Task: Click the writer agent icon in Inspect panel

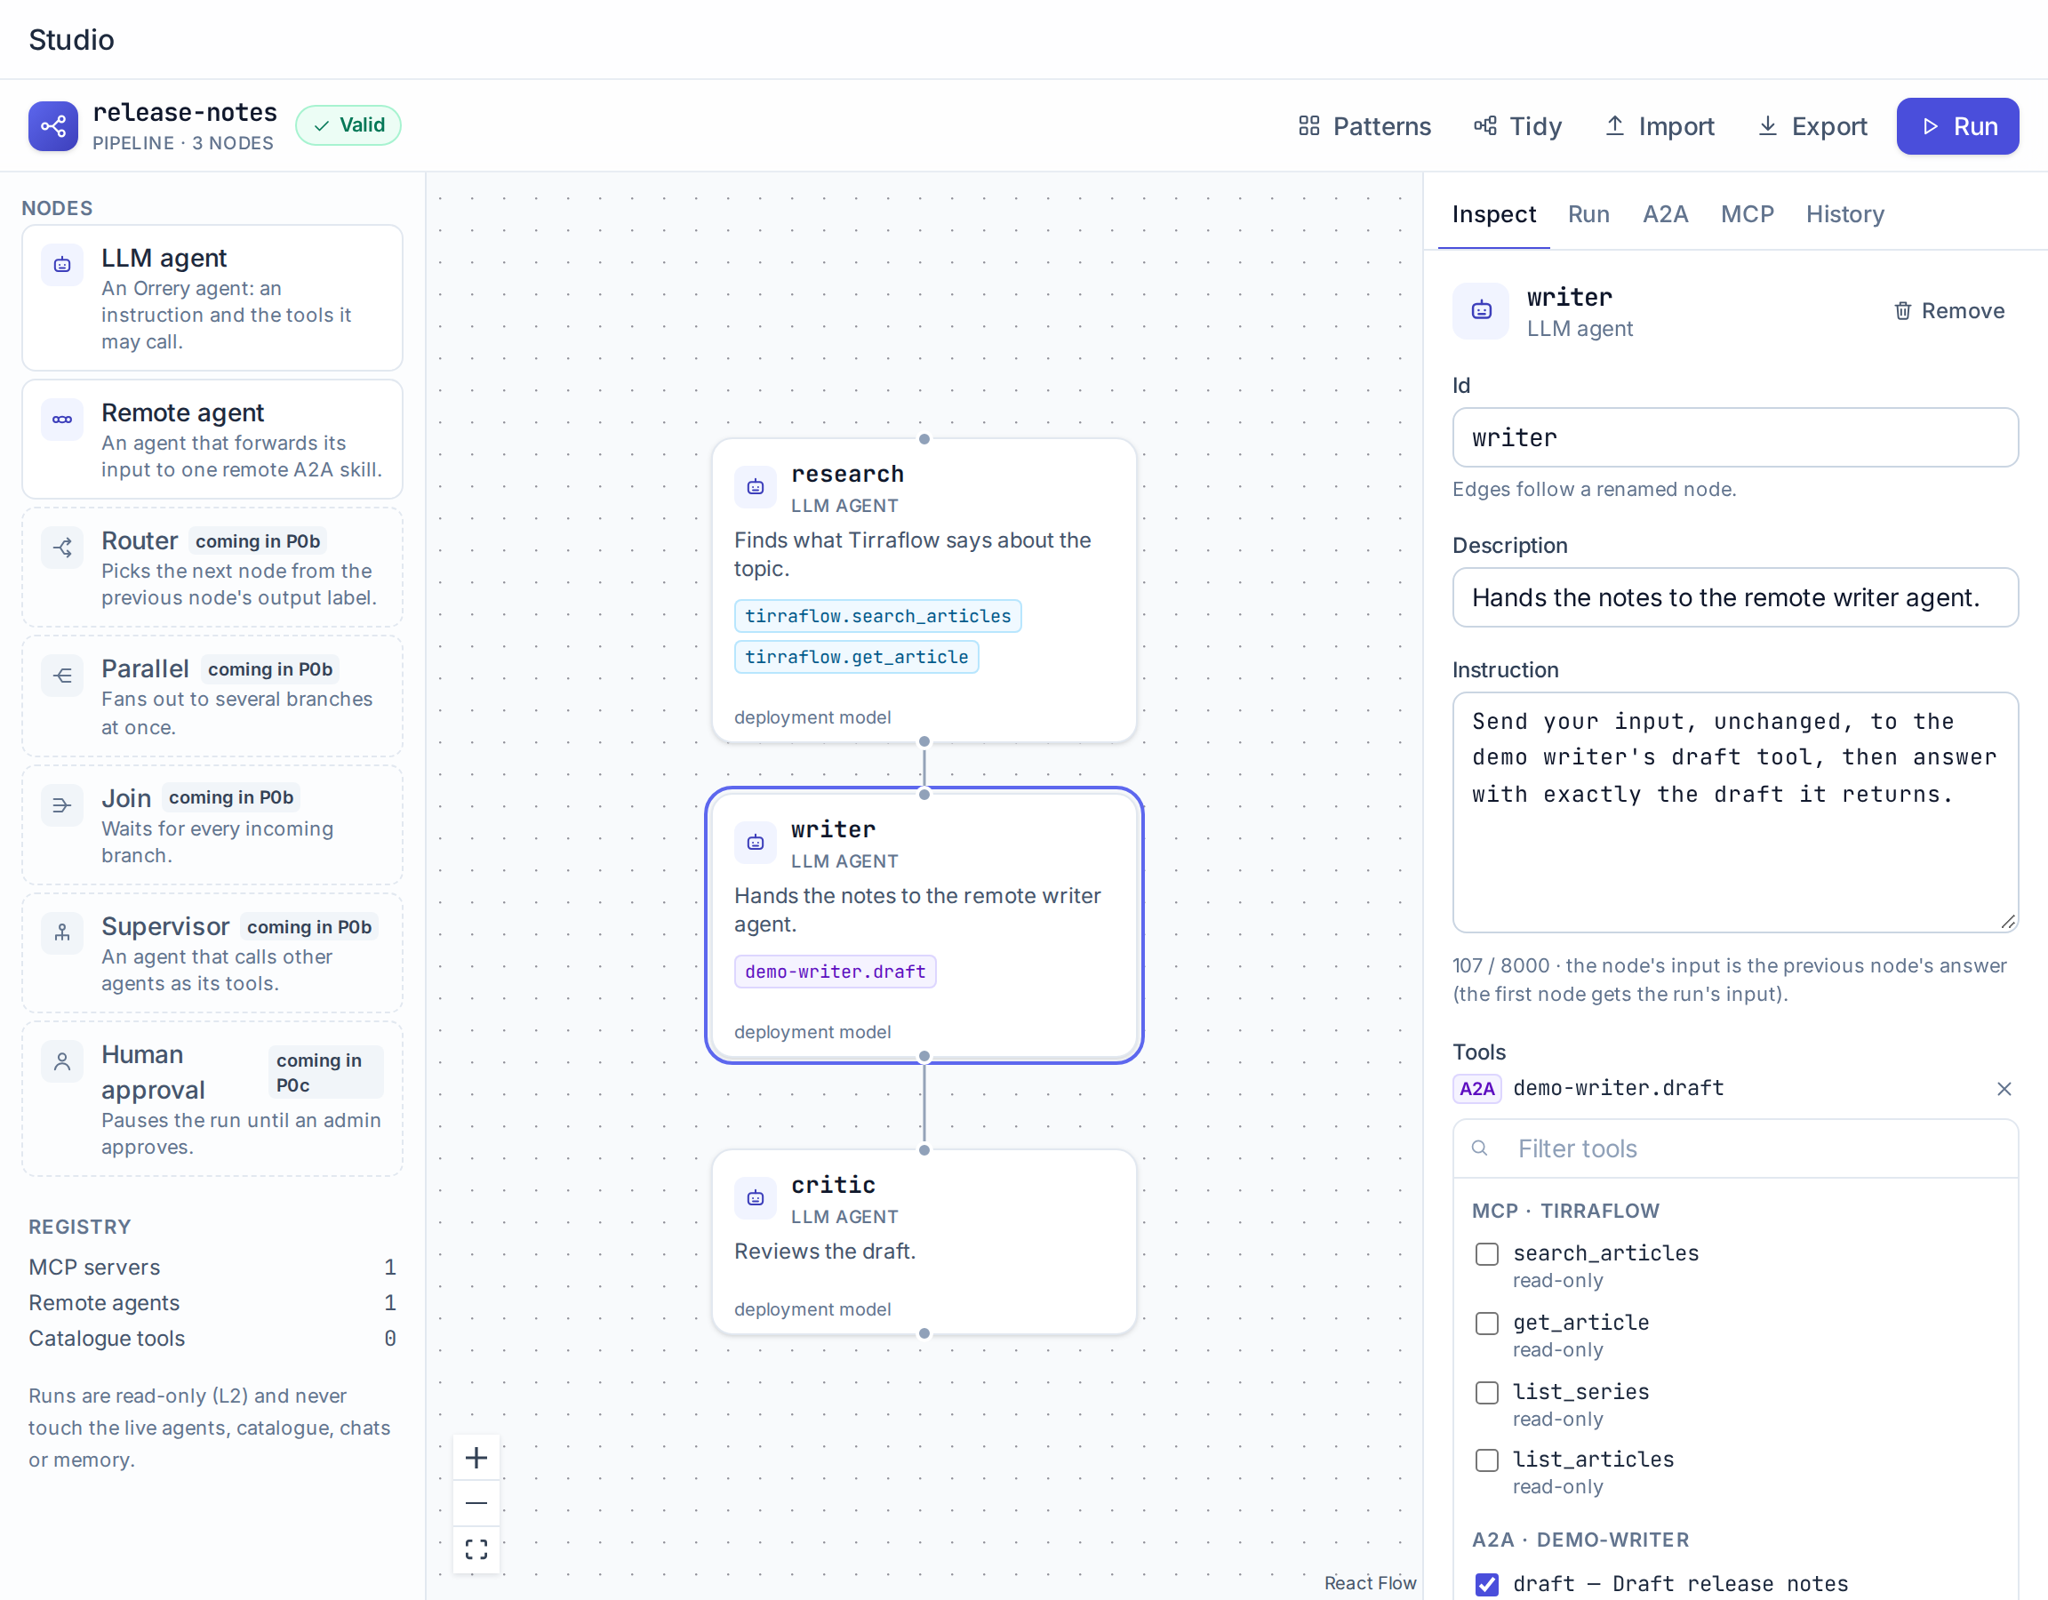Action: point(1481,310)
